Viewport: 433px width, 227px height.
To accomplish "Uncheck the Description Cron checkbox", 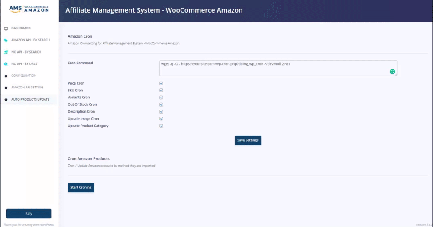I will point(161,112).
